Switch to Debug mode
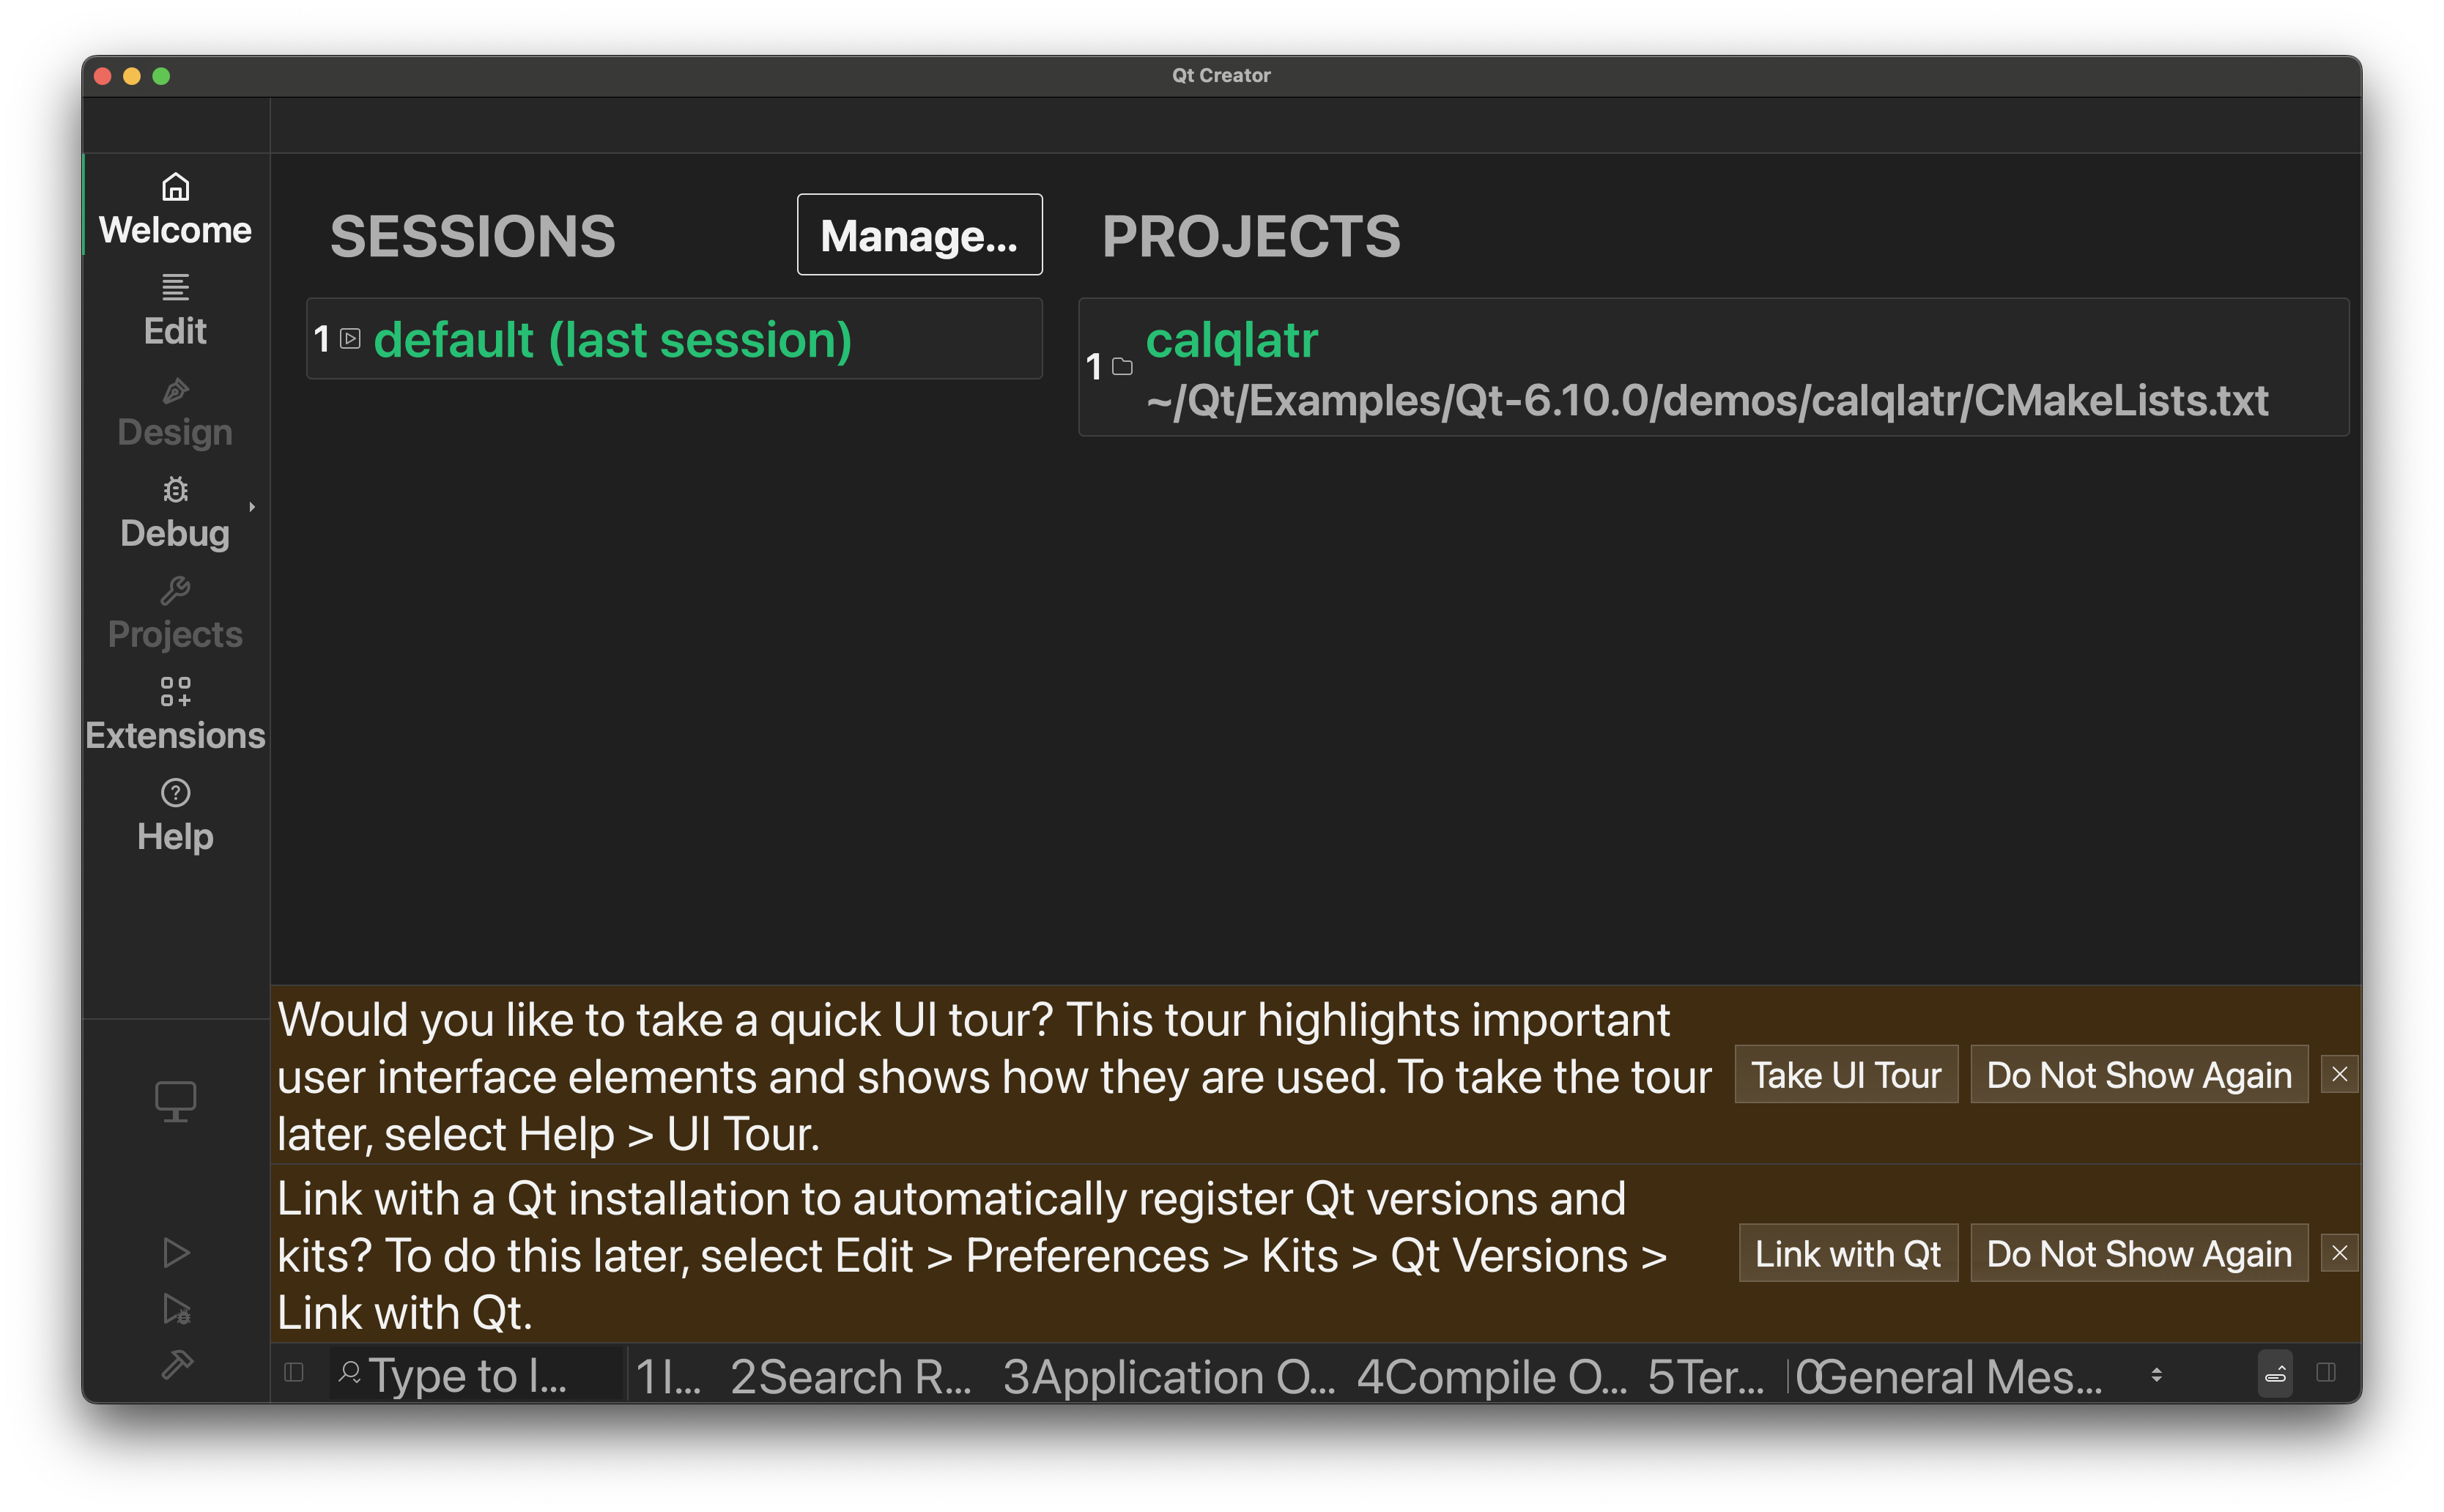Image resolution: width=2444 pixels, height=1512 pixels. coord(175,511)
